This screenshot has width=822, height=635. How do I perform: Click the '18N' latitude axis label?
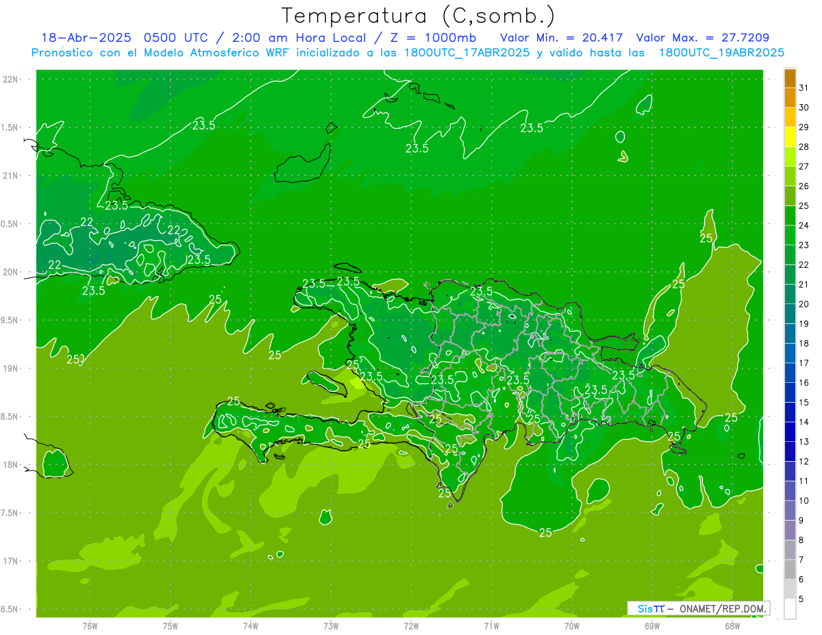11,465
